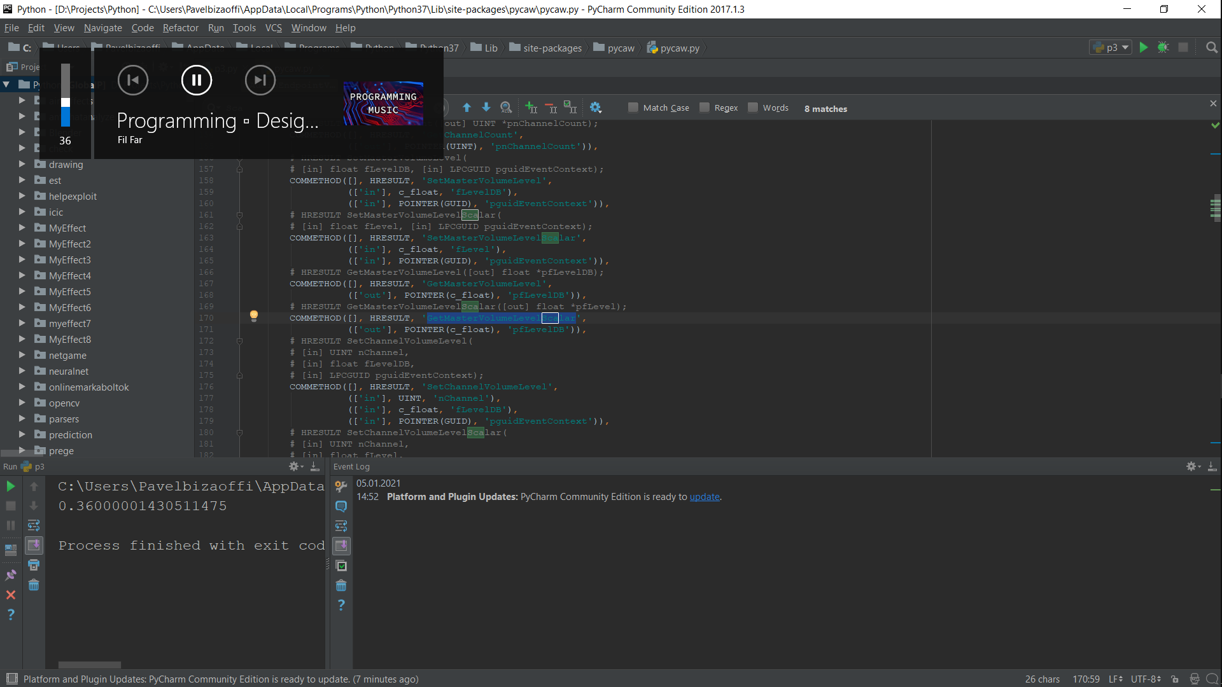
Task: Click the search navigation down arrow
Action: click(486, 108)
